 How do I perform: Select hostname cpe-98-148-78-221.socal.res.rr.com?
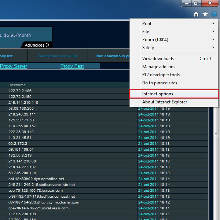point(38,208)
